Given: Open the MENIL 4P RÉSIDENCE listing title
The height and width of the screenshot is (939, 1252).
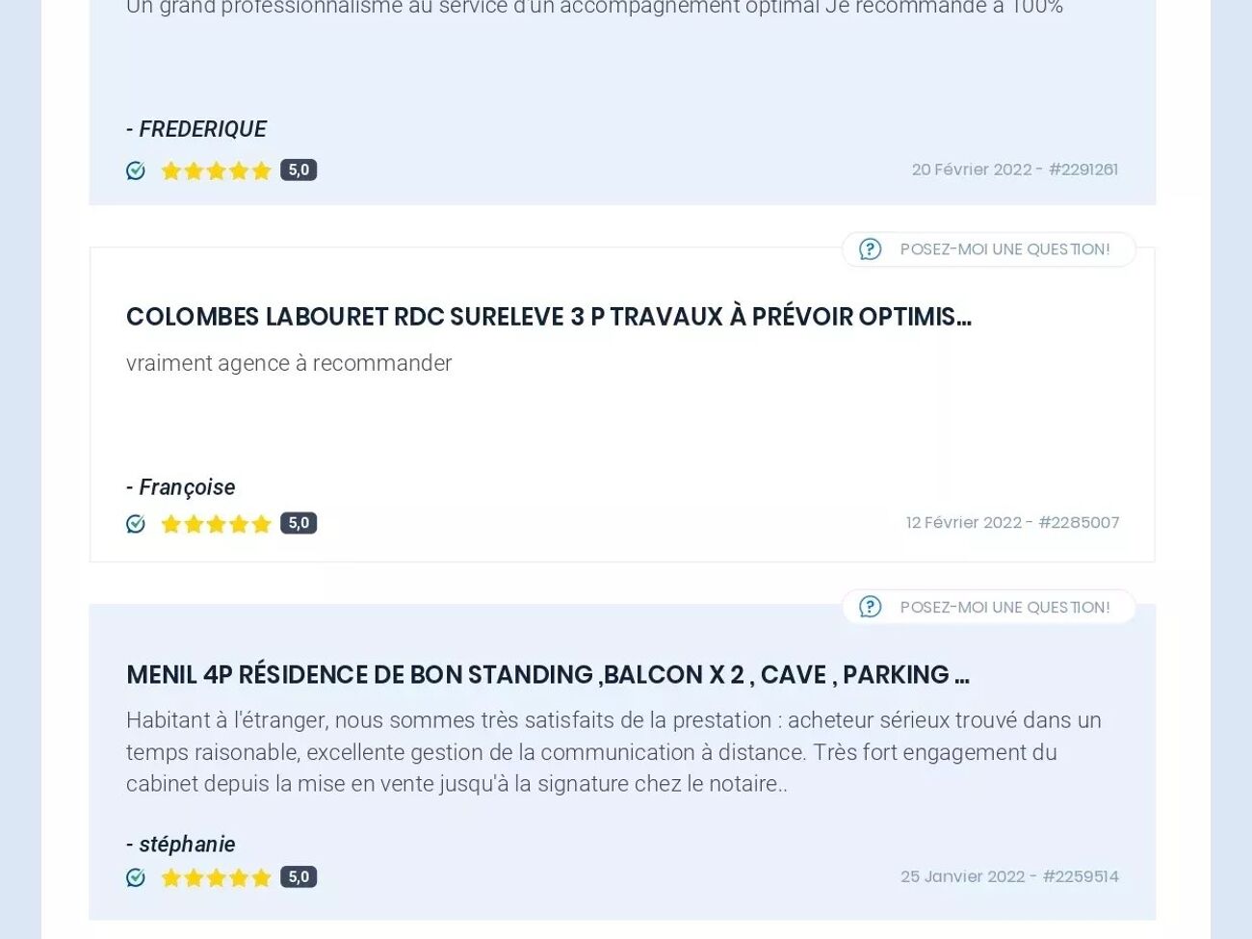Looking at the screenshot, I should tap(547, 674).
